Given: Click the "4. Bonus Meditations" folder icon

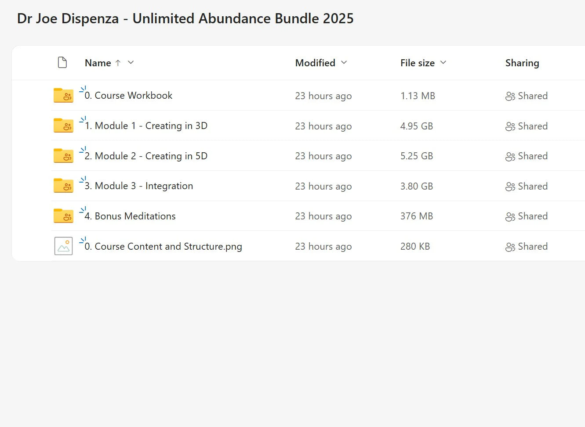Looking at the screenshot, I should (63, 216).
